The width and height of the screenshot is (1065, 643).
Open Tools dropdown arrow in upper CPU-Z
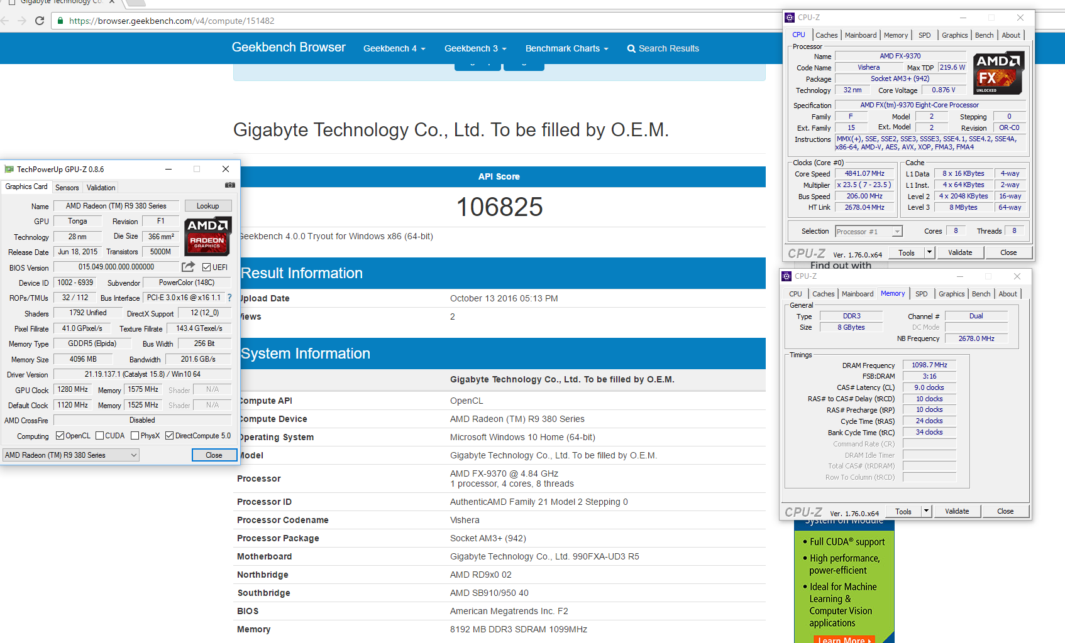click(x=929, y=252)
